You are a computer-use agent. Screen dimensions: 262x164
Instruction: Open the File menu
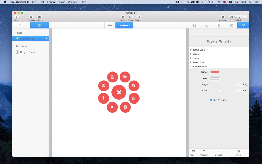[x=34, y=2]
